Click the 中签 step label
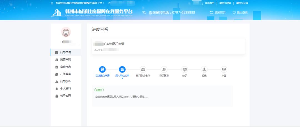 [224, 76]
